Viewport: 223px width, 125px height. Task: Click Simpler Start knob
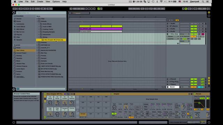114,107
